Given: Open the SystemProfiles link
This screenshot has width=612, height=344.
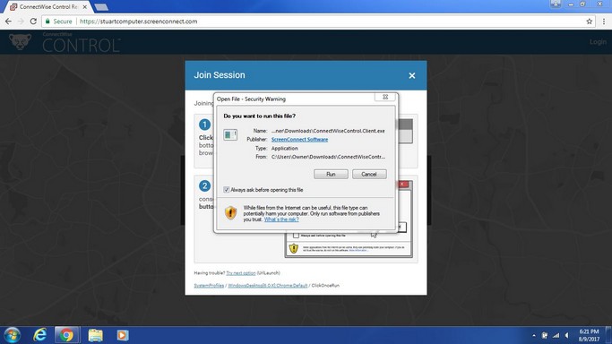Looking at the screenshot, I should point(209,286).
